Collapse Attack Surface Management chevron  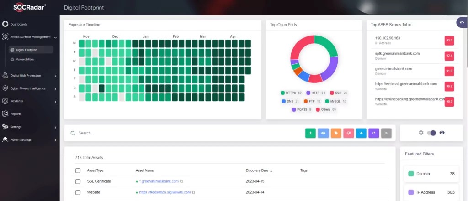[55, 37]
